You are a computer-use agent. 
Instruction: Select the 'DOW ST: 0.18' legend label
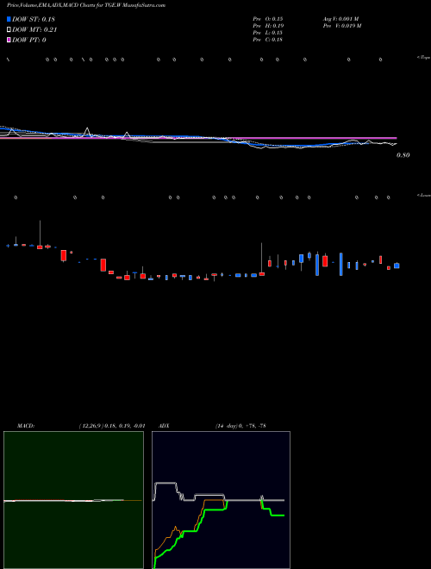(34, 19)
